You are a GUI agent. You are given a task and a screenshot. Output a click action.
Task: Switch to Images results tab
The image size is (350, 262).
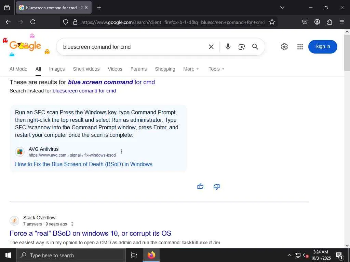(57, 69)
